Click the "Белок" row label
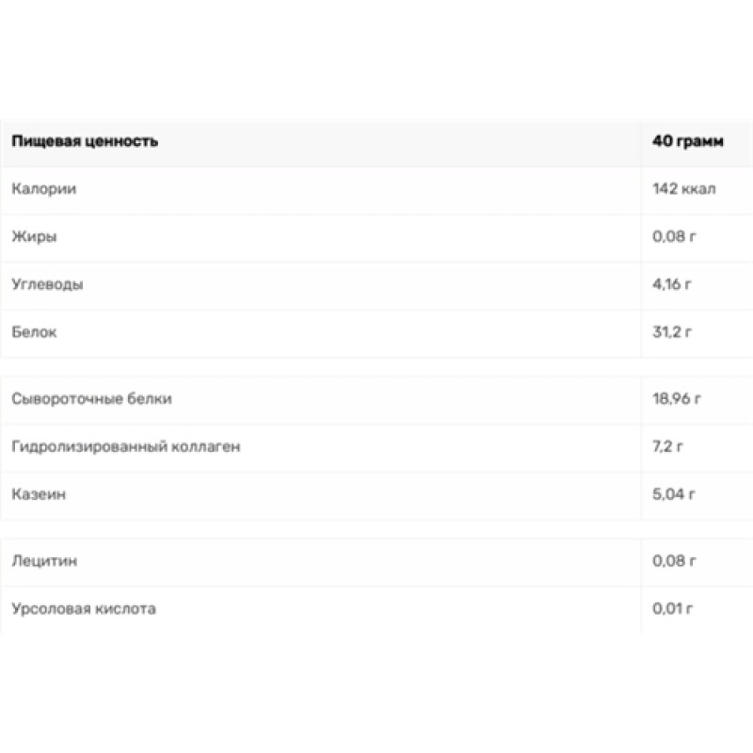This screenshot has height=753, width=753. point(36,332)
